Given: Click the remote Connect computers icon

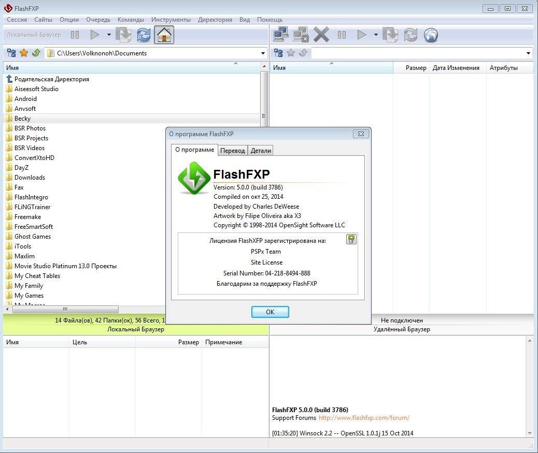Looking at the screenshot, I should click(x=281, y=35).
